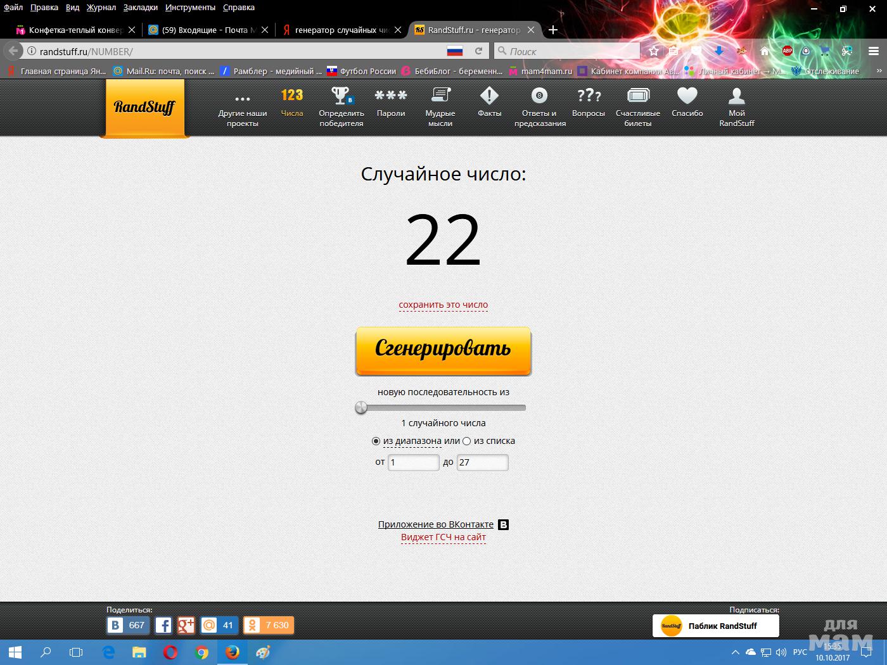Open the magic 8-ball predictions icon

[x=539, y=96]
